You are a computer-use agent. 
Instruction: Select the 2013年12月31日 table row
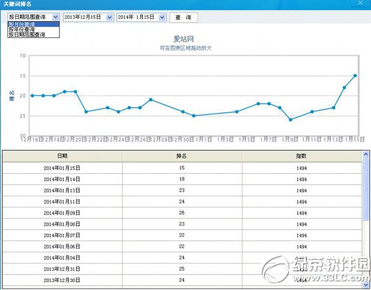click(x=182, y=269)
